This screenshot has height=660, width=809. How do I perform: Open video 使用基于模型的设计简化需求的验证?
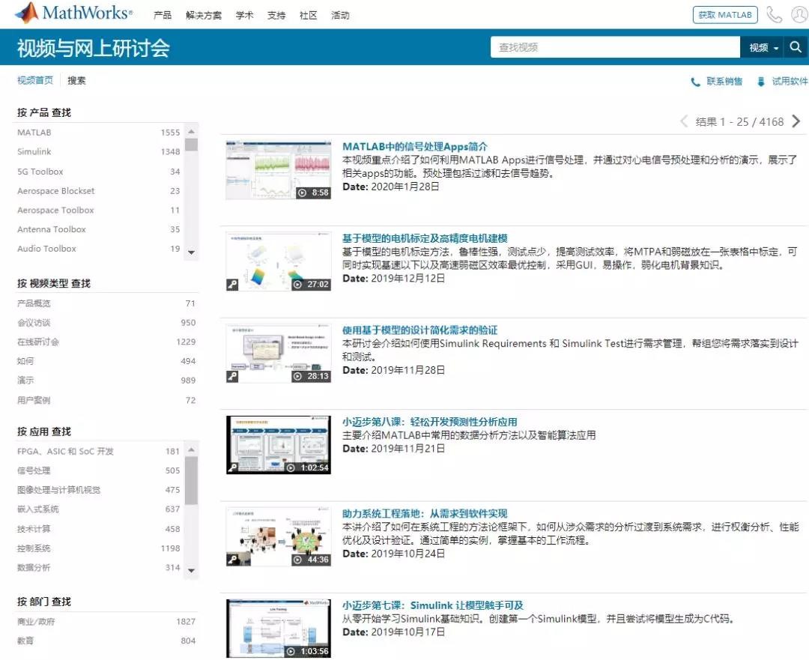tap(420, 330)
